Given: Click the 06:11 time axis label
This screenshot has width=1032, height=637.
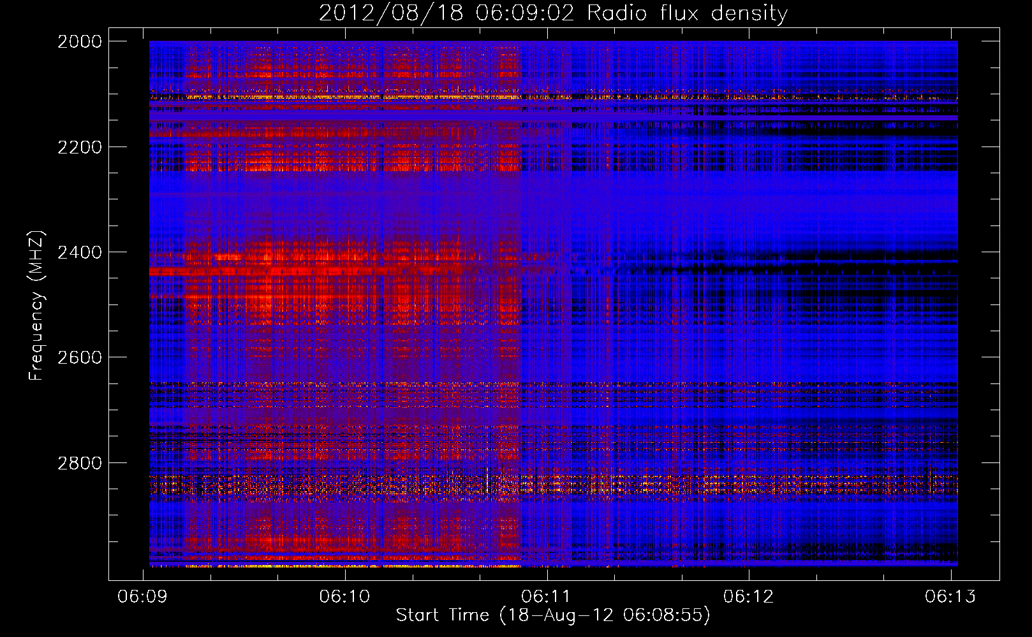Looking at the screenshot, I should (547, 596).
